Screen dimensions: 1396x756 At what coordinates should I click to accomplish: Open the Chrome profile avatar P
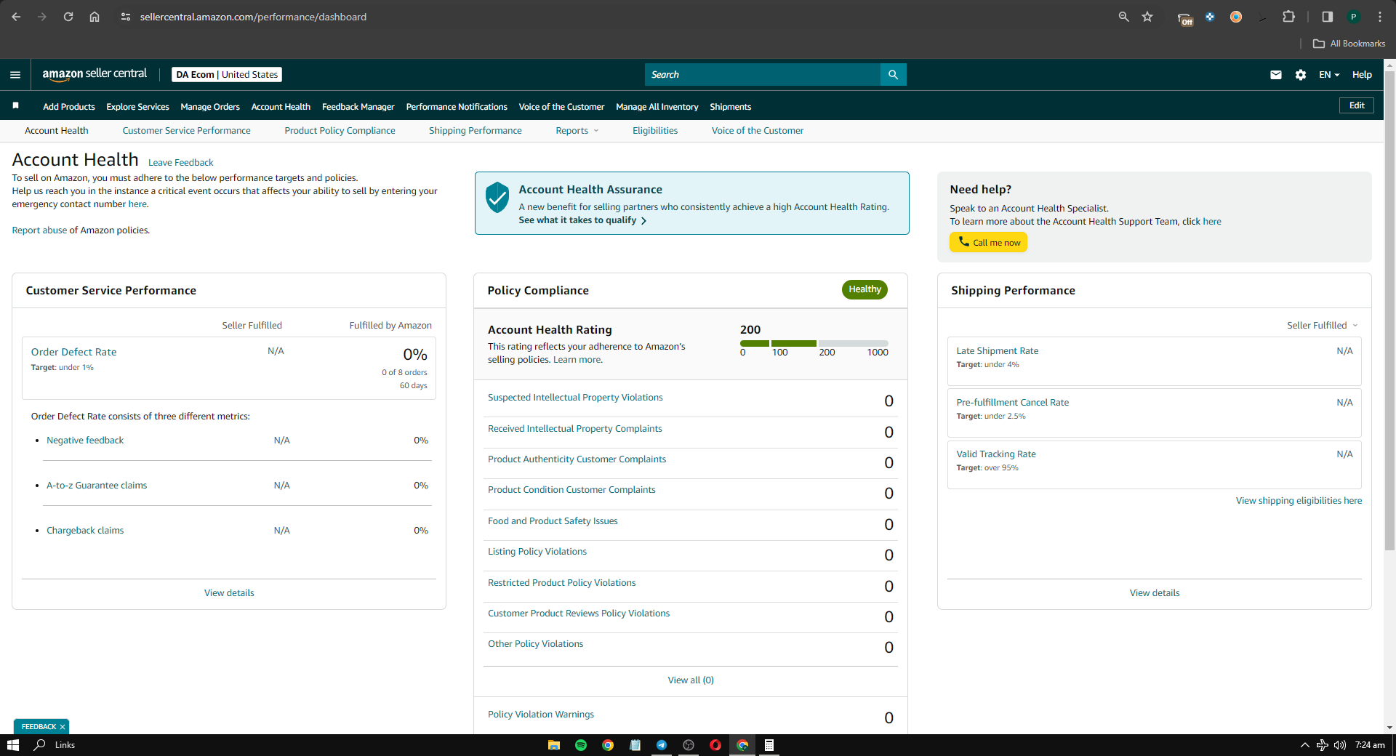[1354, 17]
